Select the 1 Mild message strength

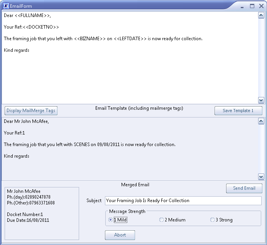pyautogui.click(x=111, y=220)
